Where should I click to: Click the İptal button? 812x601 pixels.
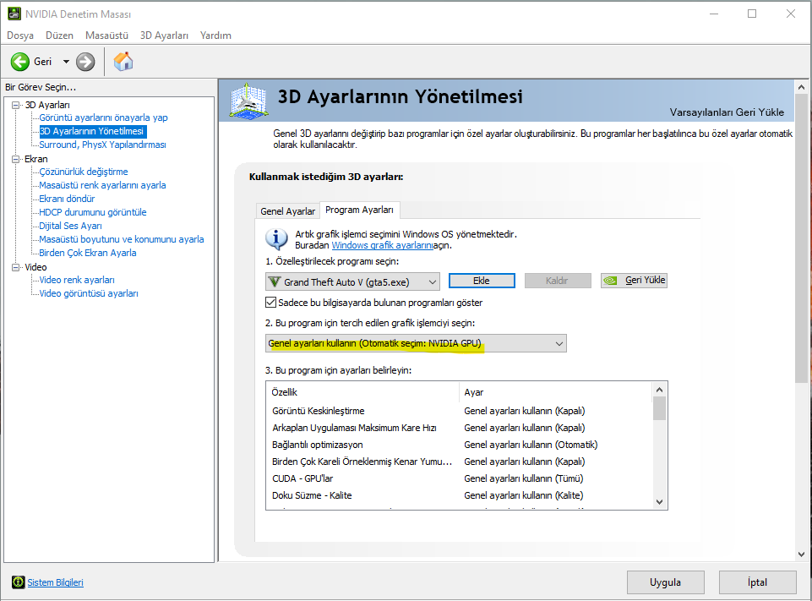coord(757,582)
